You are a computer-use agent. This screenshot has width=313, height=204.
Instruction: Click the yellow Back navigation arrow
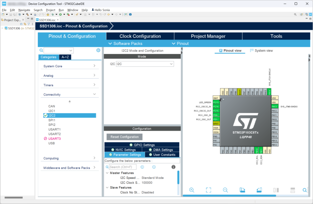(109, 15)
